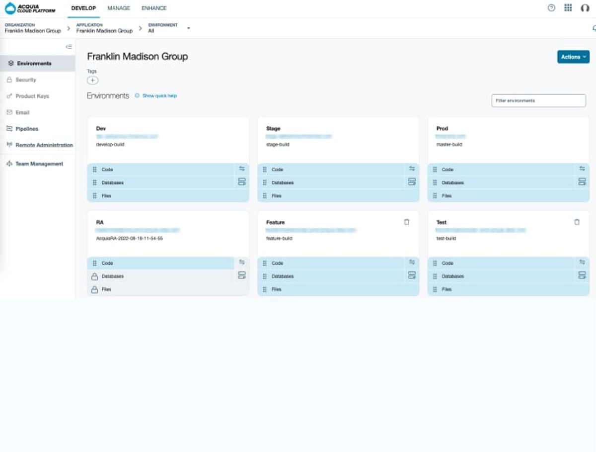Screen dimensions: 596x452
Task: Open the Actions dropdown button
Action: 573,57
